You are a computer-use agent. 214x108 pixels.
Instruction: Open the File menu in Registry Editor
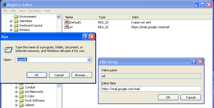coord(5,11)
